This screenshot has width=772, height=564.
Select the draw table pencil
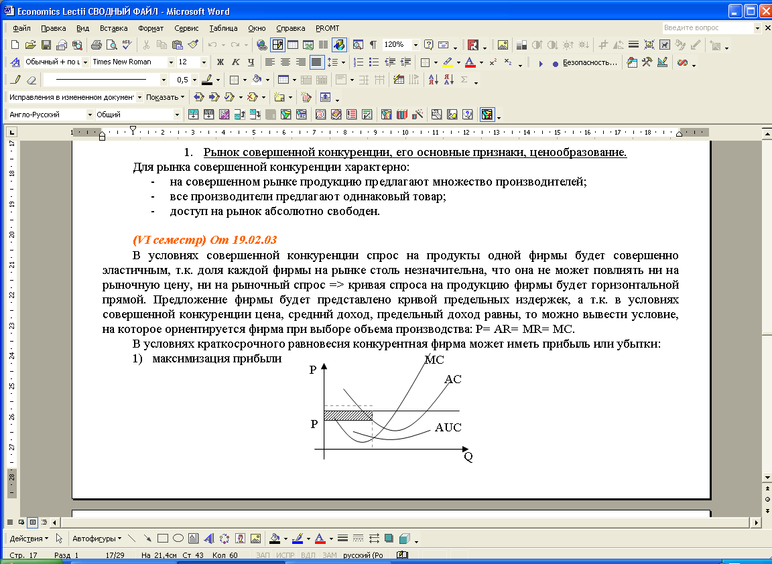tap(16, 80)
